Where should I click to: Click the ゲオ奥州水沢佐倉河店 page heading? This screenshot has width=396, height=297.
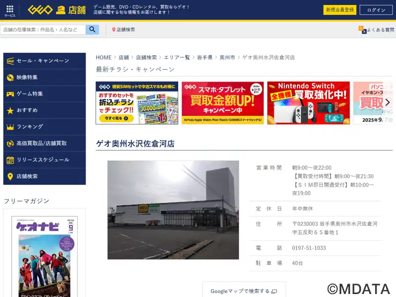[135, 144]
